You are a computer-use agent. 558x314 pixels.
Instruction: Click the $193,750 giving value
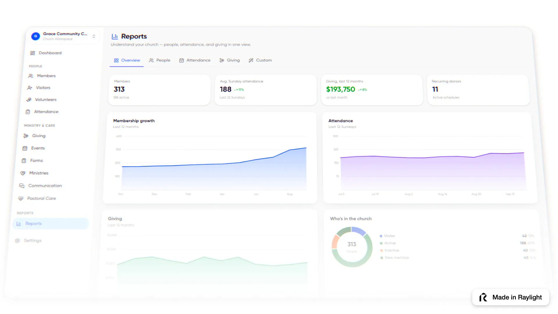[x=340, y=90]
